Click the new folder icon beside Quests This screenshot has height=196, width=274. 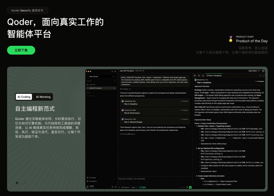[115, 81]
